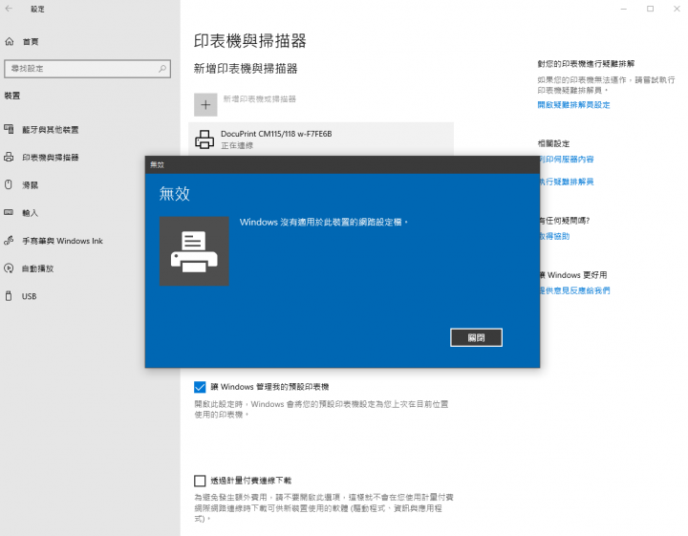Open the 列印伺服器內容 link
The height and width of the screenshot is (536, 688).
click(567, 160)
